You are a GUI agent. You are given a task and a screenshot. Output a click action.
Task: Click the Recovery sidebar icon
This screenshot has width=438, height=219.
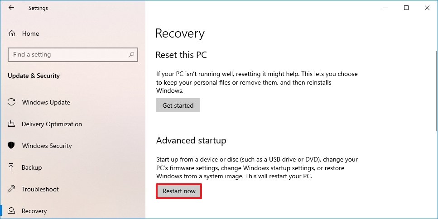pos(11,210)
